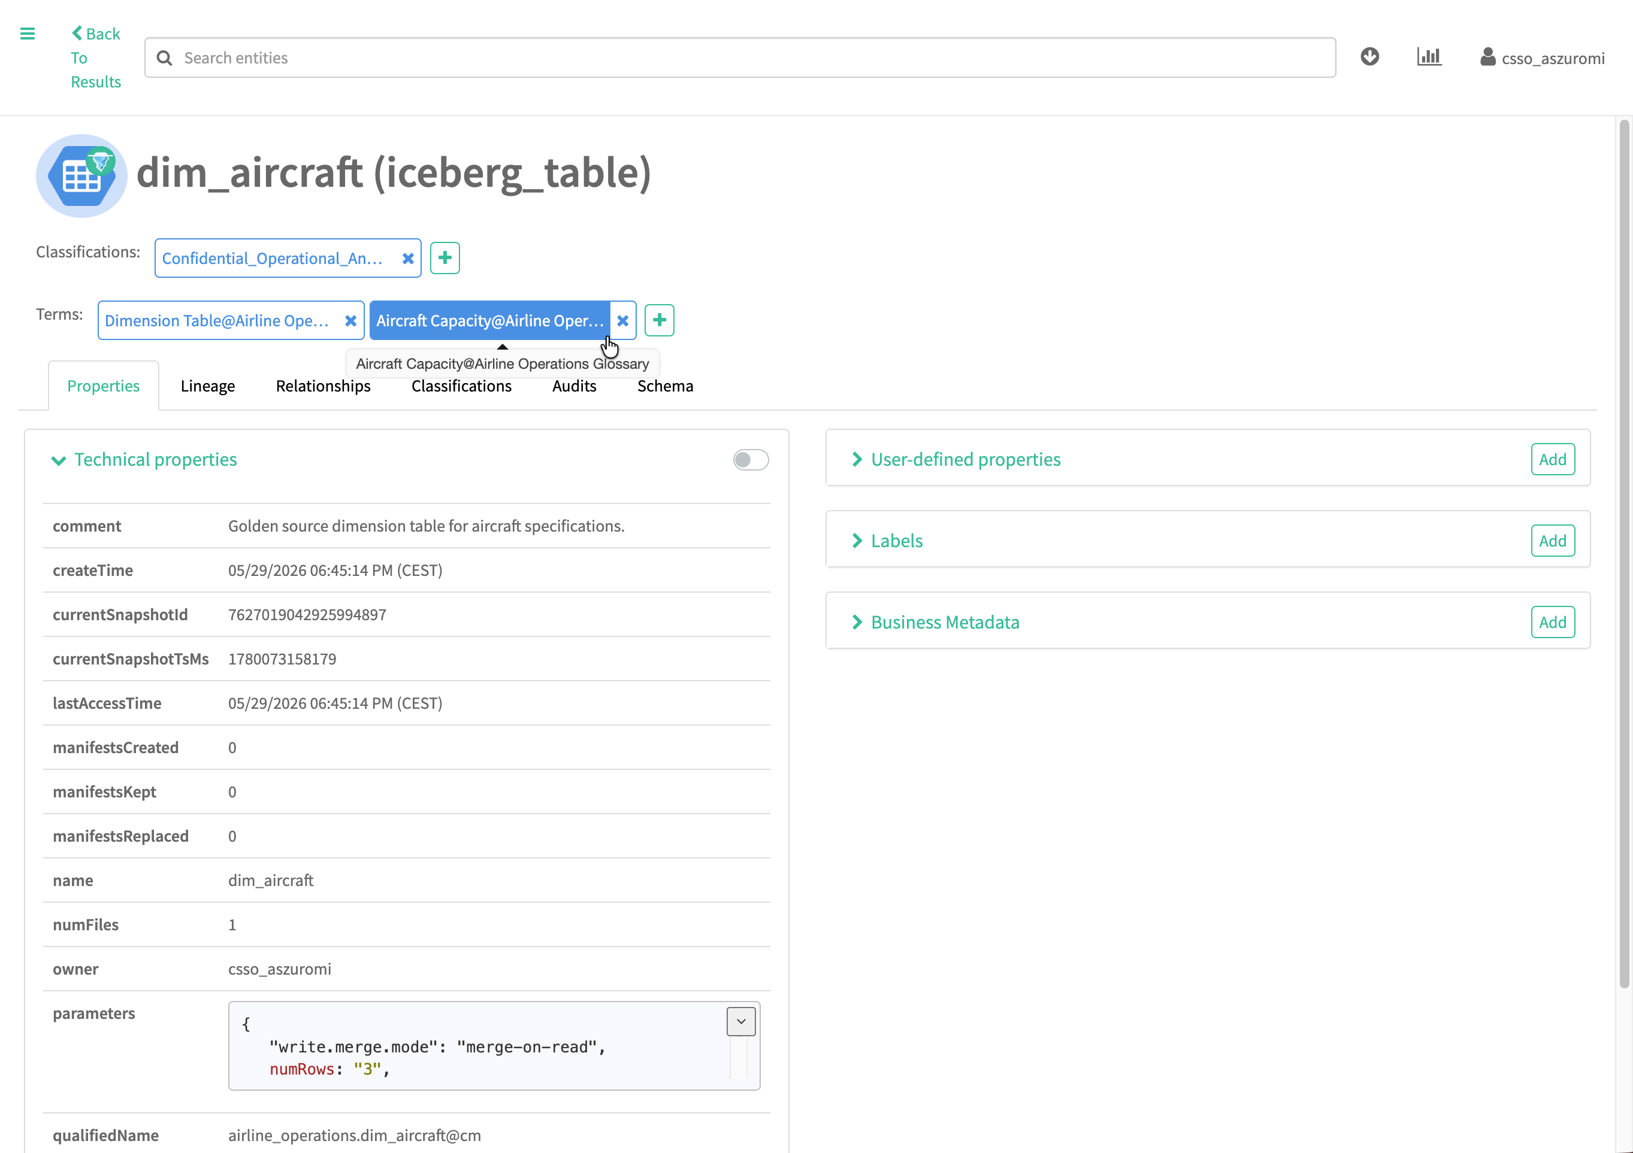This screenshot has height=1153, width=1633.
Task: Open the csso_aszuromi user menu
Action: coord(1542,57)
